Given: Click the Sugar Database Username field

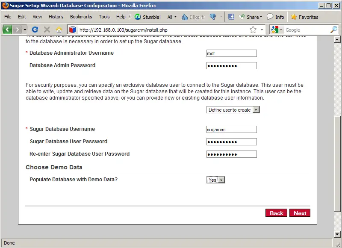Looking at the screenshot, I should tap(231, 130).
